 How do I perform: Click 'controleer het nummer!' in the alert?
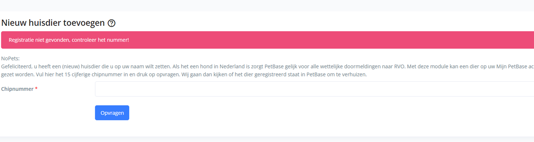[x=100, y=40]
